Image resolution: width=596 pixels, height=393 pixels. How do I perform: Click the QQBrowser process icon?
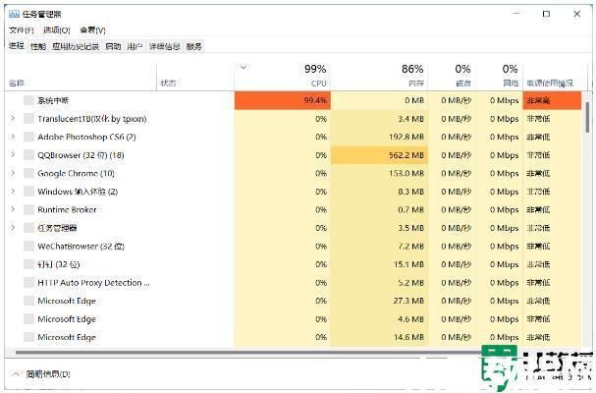(x=28, y=155)
